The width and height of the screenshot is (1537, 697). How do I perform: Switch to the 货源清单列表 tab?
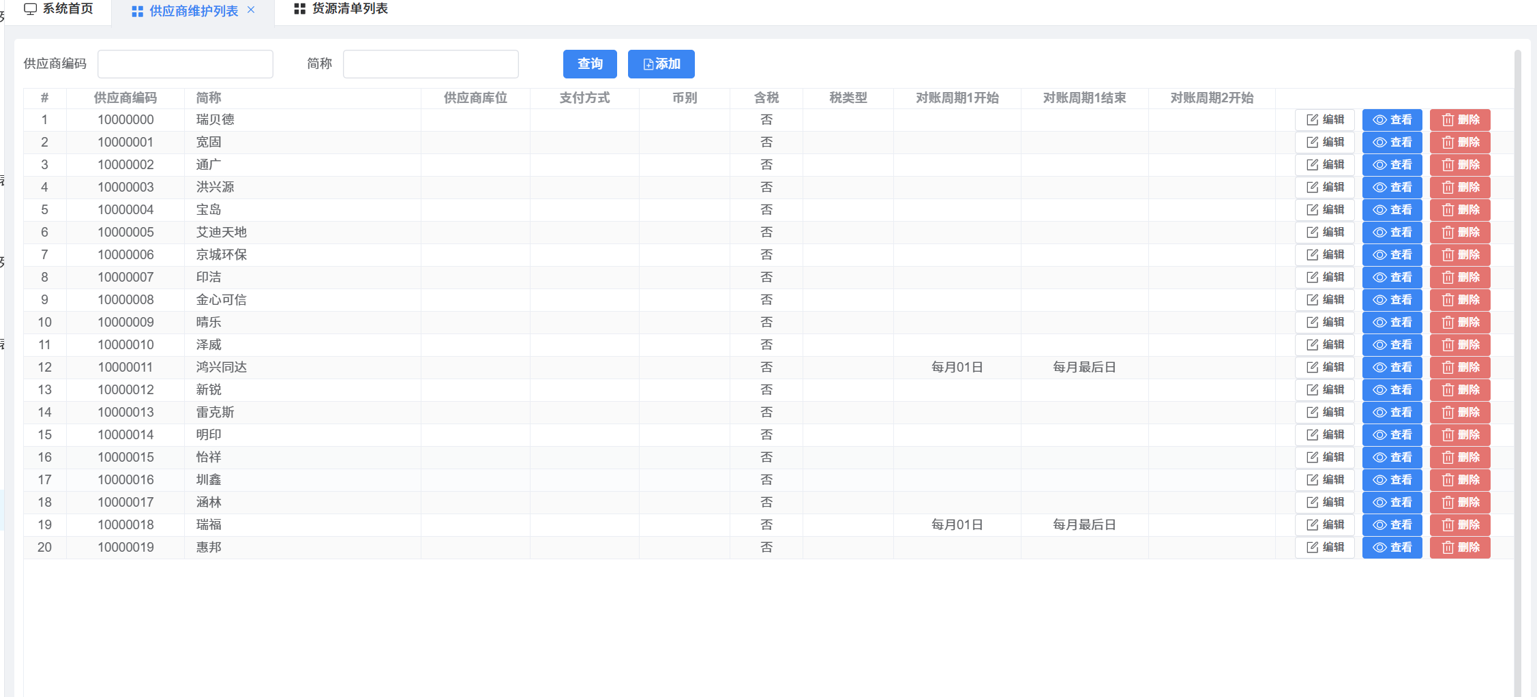coord(341,9)
